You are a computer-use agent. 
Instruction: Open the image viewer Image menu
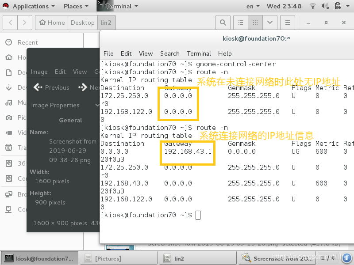click(x=39, y=72)
